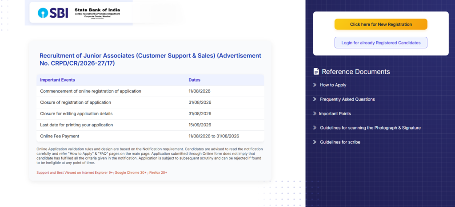
Task: Click the Reference Documents heading
Action: pos(356,71)
